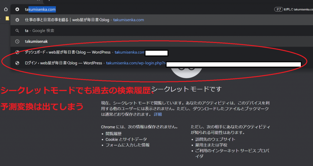This screenshot has height=166, width=313.
Task: Click globe icon of ダッシュボード suggestion
Action: (17, 52)
